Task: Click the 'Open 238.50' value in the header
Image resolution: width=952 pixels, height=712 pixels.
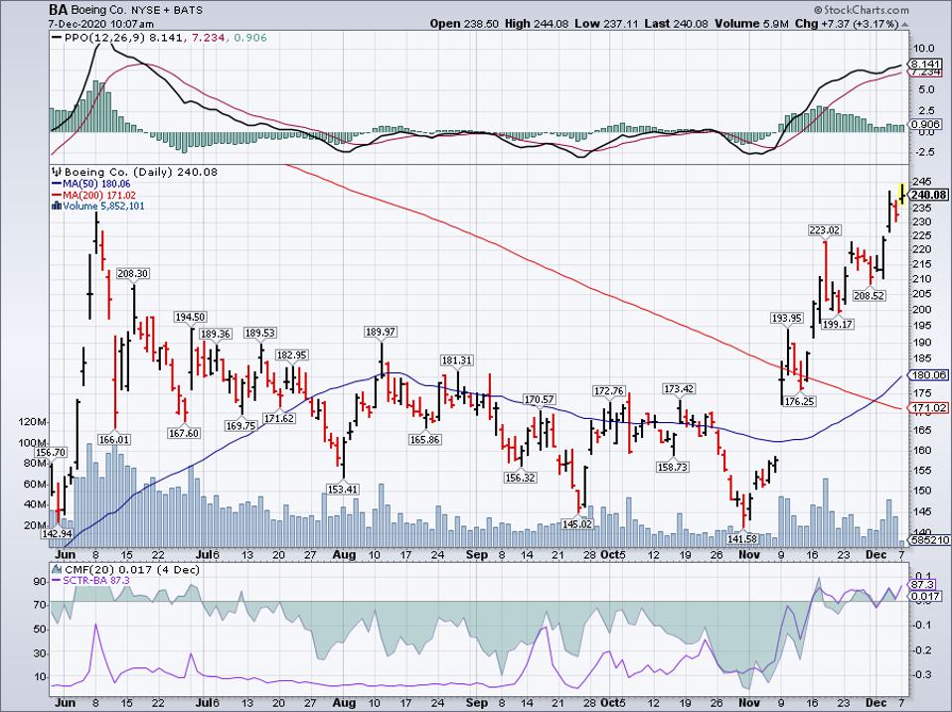Action: pos(464,24)
